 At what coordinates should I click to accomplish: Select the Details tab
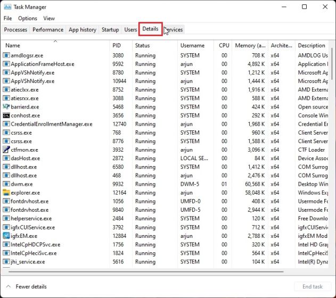151,29
